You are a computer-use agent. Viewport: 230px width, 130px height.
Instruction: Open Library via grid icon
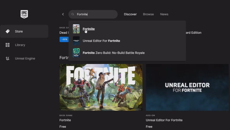(7, 45)
